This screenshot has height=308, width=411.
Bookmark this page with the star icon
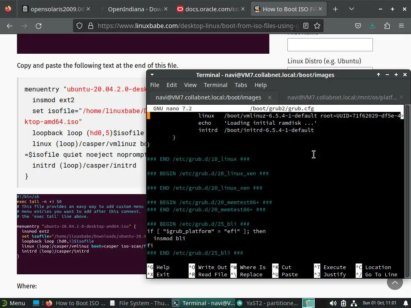tap(317, 26)
